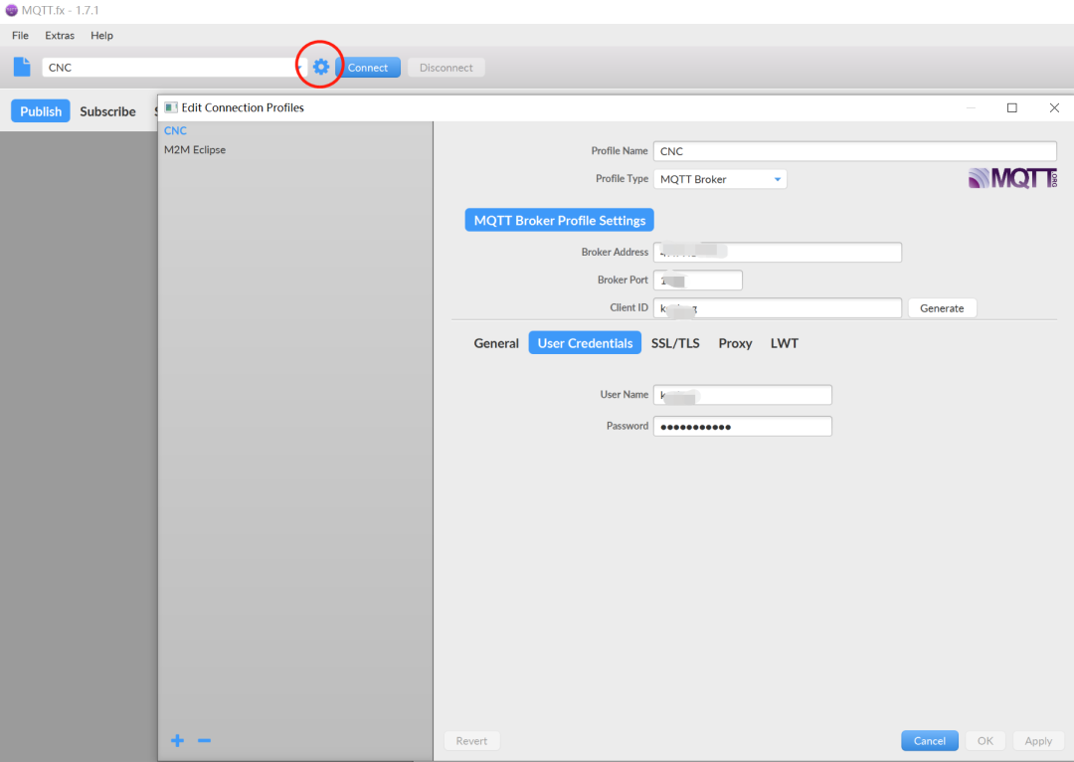Focus the Password field
Viewport: 1074px width, 762px height.
[743, 426]
